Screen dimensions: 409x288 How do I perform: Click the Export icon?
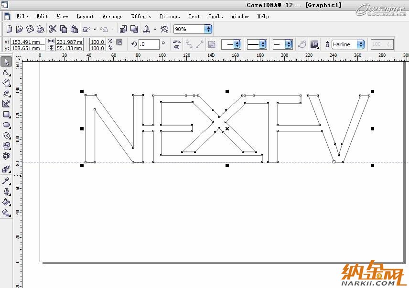click(134, 29)
